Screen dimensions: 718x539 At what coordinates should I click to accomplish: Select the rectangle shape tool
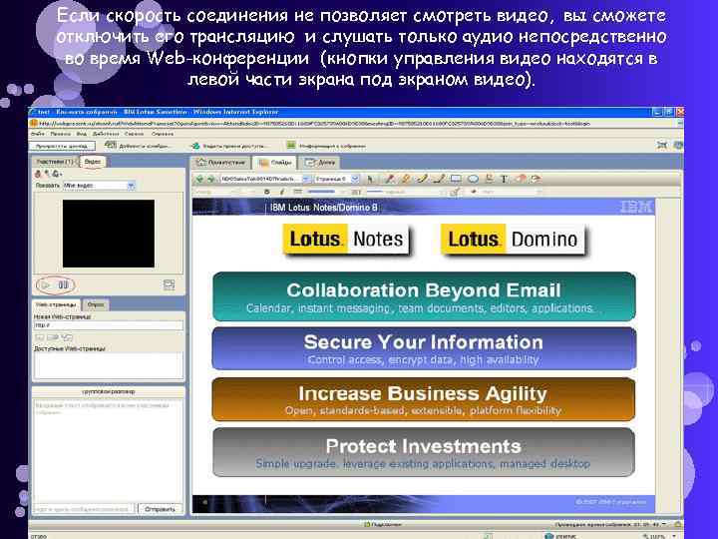[456, 179]
